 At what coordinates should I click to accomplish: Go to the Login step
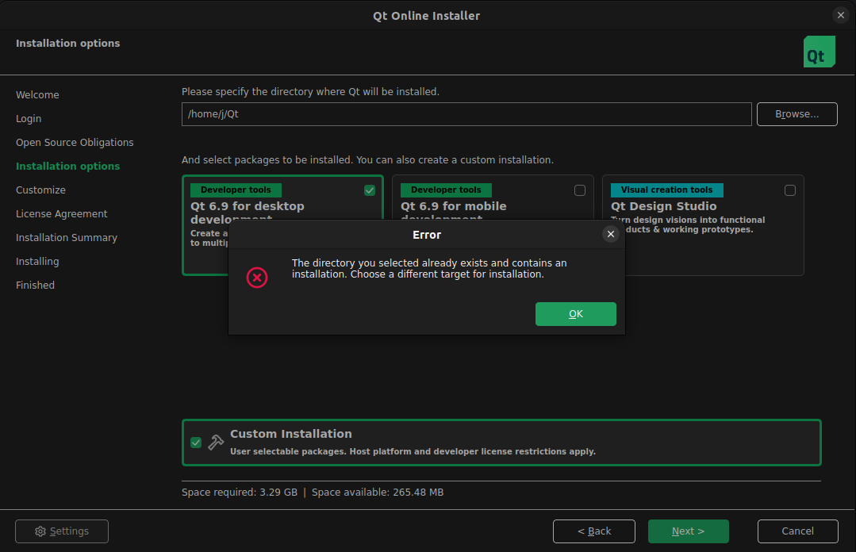coord(29,118)
